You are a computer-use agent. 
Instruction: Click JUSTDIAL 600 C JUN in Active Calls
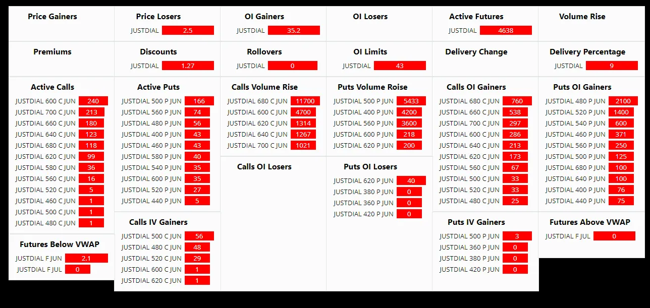(45, 101)
